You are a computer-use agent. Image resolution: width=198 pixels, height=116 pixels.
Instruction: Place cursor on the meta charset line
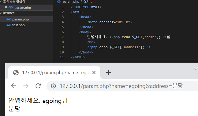[110, 22]
